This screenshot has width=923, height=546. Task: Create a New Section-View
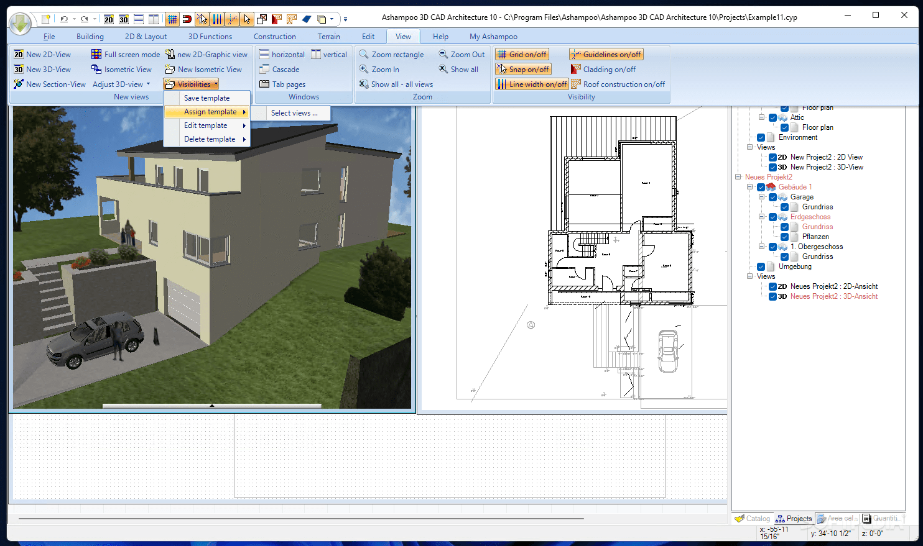coord(50,84)
